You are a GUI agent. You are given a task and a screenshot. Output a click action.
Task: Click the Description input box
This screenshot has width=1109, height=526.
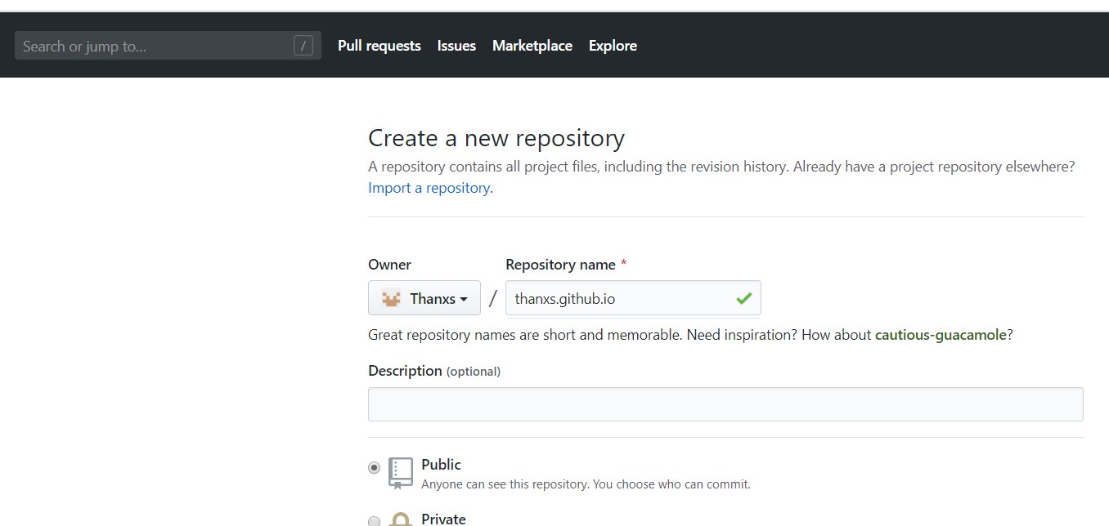click(725, 404)
